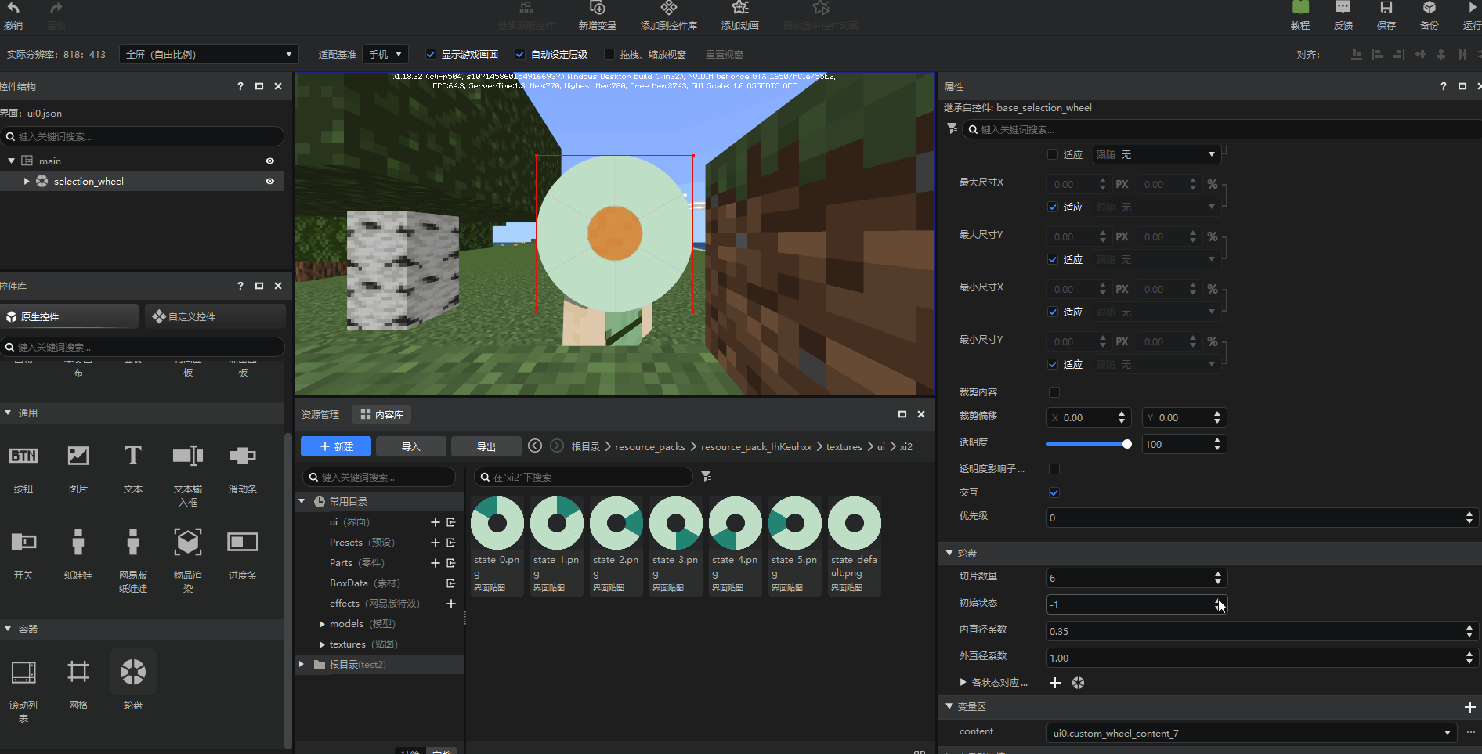Click the 备份 backup icon

[1430, 8]
